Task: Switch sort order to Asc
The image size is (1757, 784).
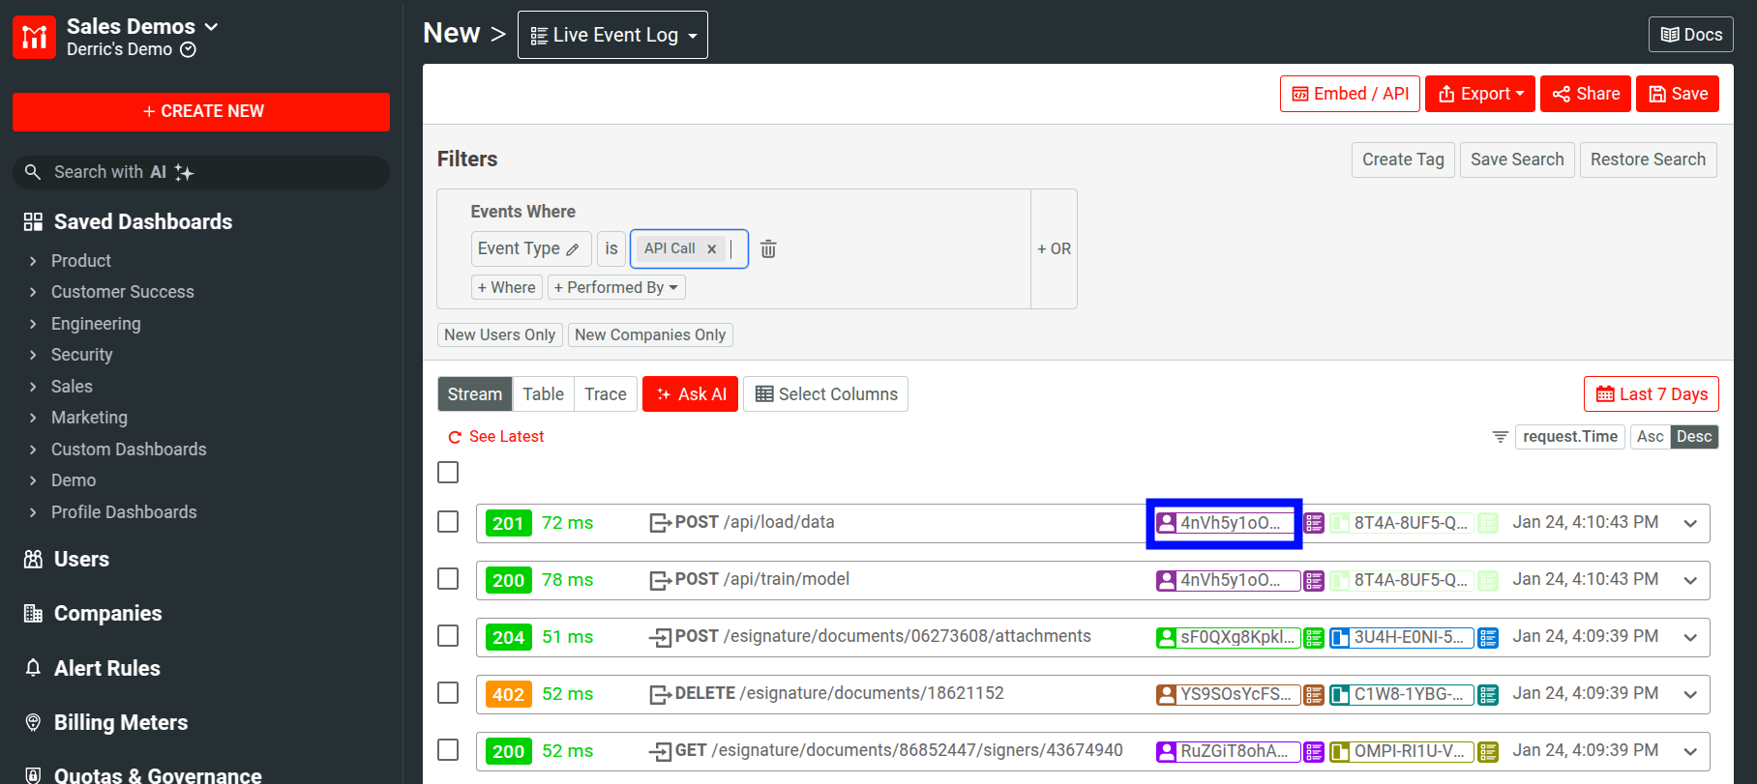Action: click(1650, 437)
